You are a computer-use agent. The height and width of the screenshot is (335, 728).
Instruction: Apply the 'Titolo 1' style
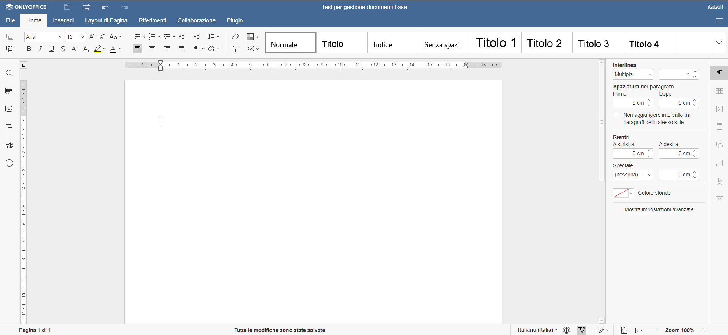495,43
